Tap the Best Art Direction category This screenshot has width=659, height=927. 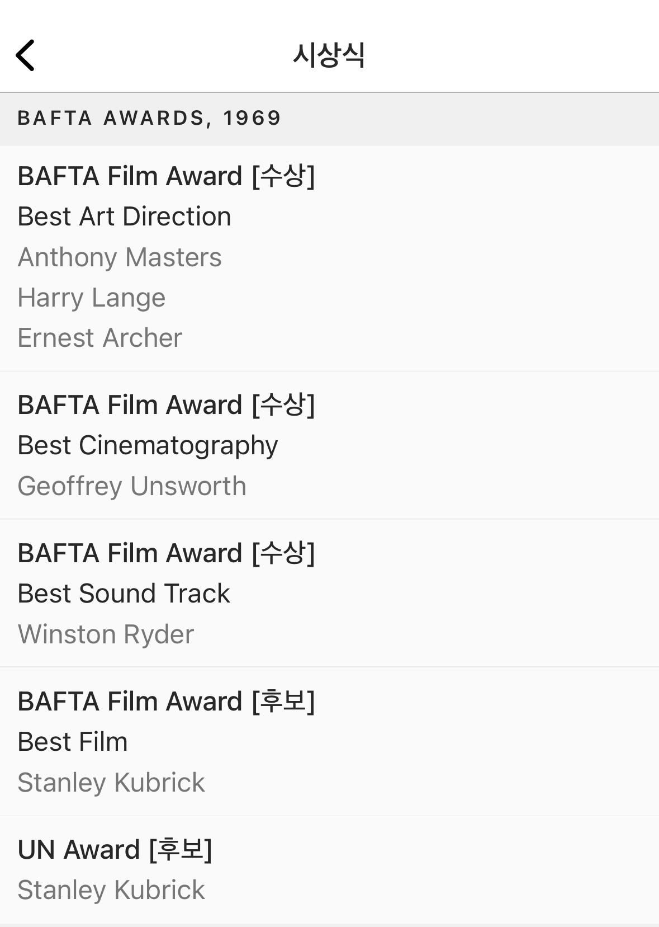(x=124, y=217)
